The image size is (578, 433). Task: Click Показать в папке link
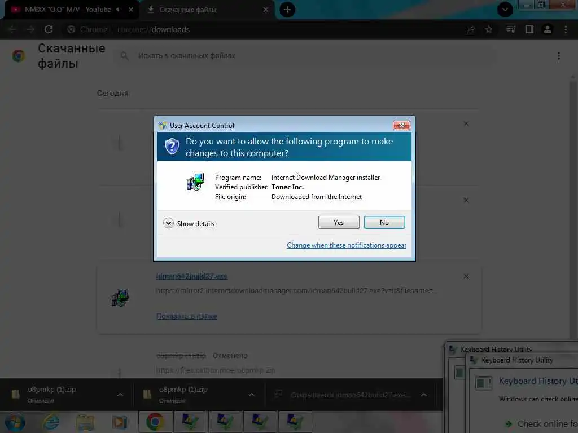pos(186,316)
